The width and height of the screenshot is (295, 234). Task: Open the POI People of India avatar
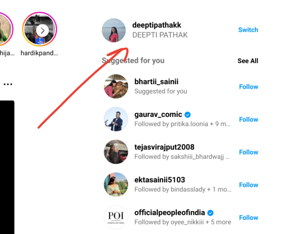pyautogui.click(x=116, y=217)
